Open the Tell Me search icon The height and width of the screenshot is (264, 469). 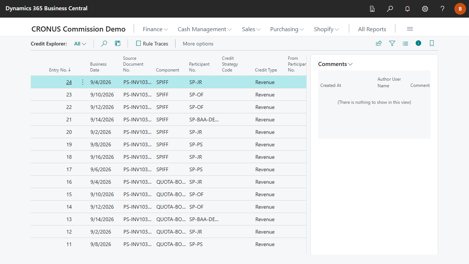pyautogui.click(x=390, y=9)
